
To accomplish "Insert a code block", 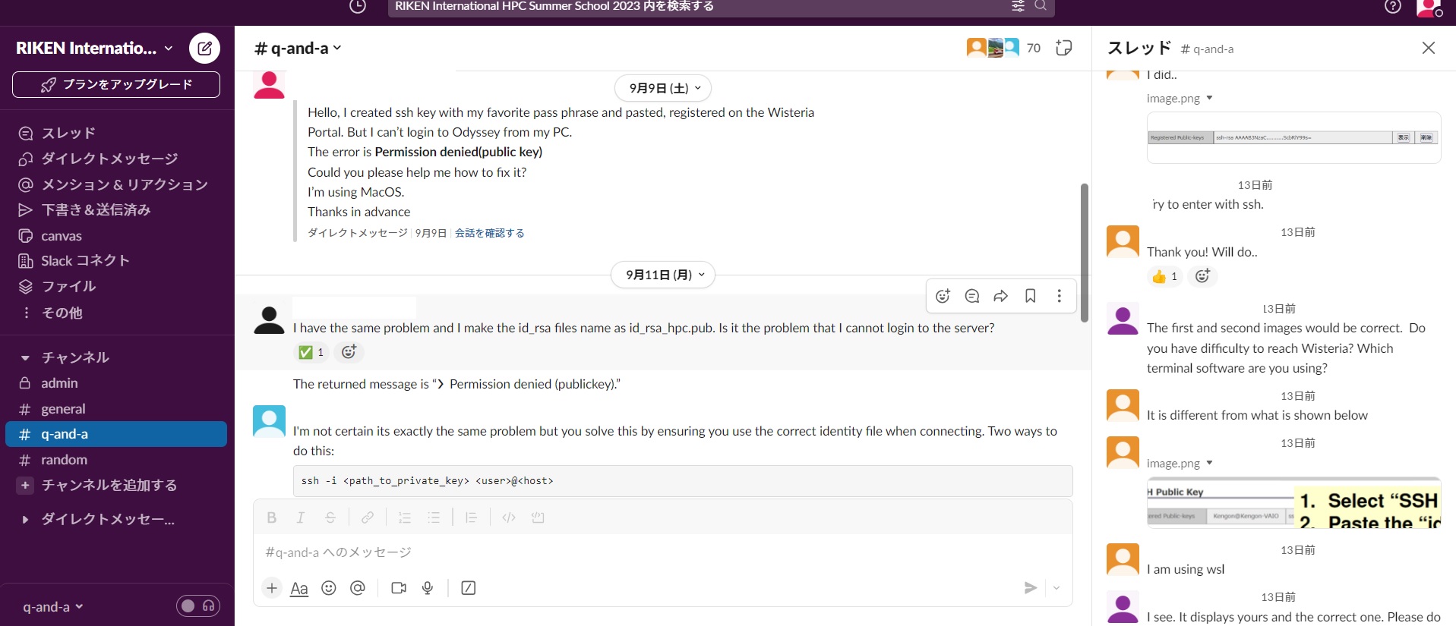I will click(538, 517).
